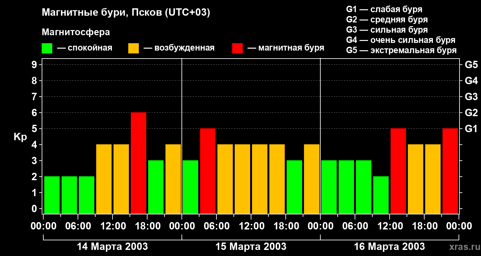
Task: Select the 18:00–21:00 green bar on 15 March
Action: 294,187
